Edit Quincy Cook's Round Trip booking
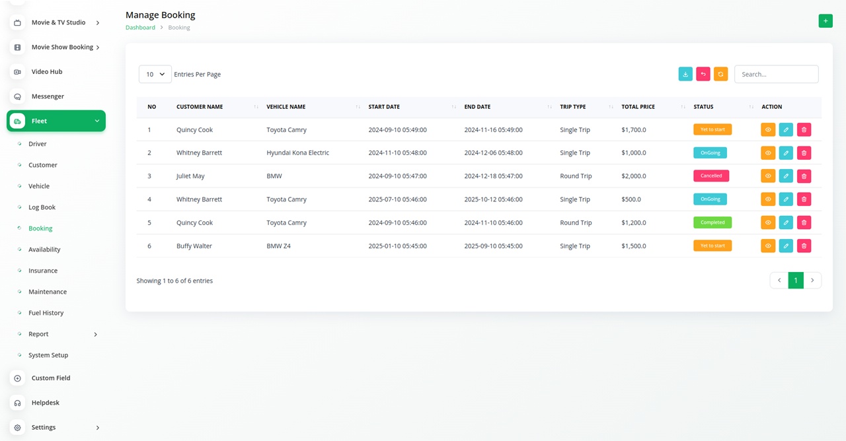Viewport: 846px width, 441px height. click(786, 222)
